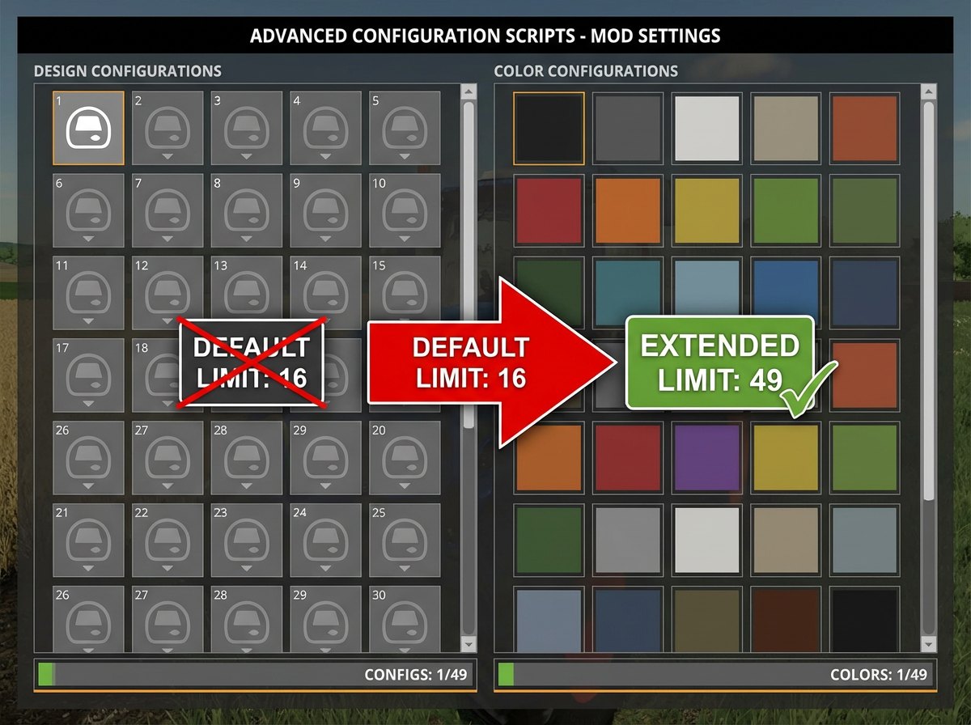Click the design list scroll-down arrow
Viewport: 971px width, 725px height.
tap(468, 643)
